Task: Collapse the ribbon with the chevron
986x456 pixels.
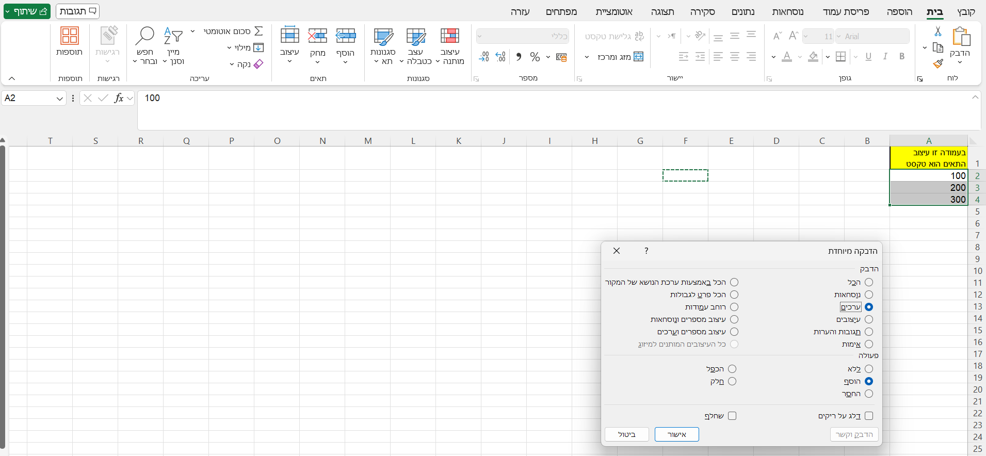Action: click(x=12, y=78)
